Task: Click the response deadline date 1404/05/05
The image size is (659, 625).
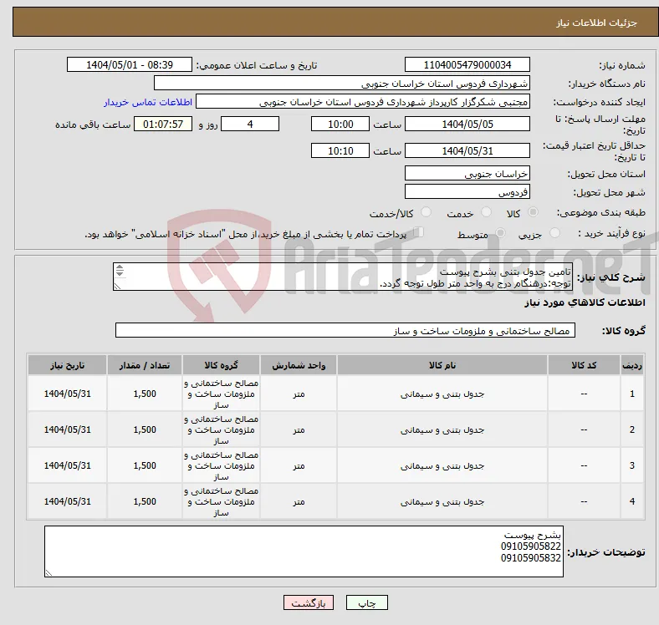Action: pos(467,124)
